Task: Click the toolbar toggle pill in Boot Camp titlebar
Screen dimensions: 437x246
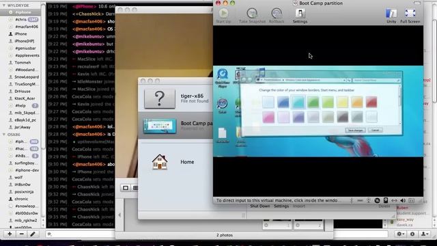Action: [x=417, y=3]
